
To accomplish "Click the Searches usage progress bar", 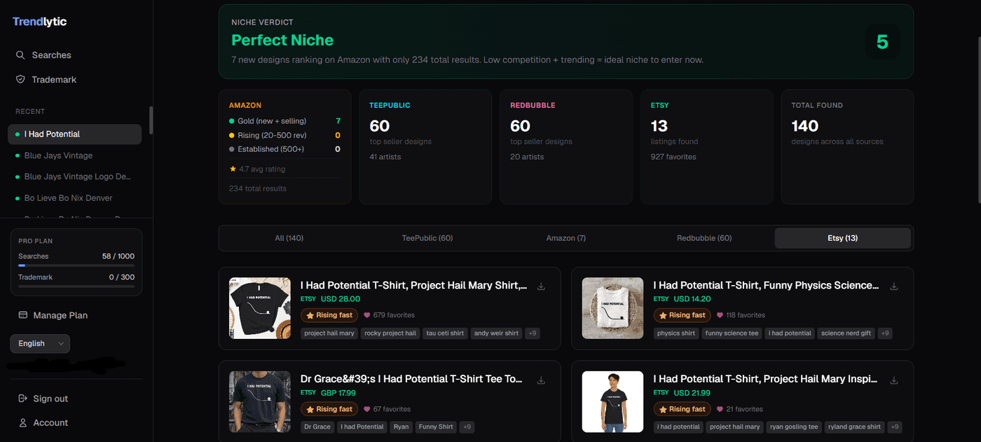I will pos(76,265).
